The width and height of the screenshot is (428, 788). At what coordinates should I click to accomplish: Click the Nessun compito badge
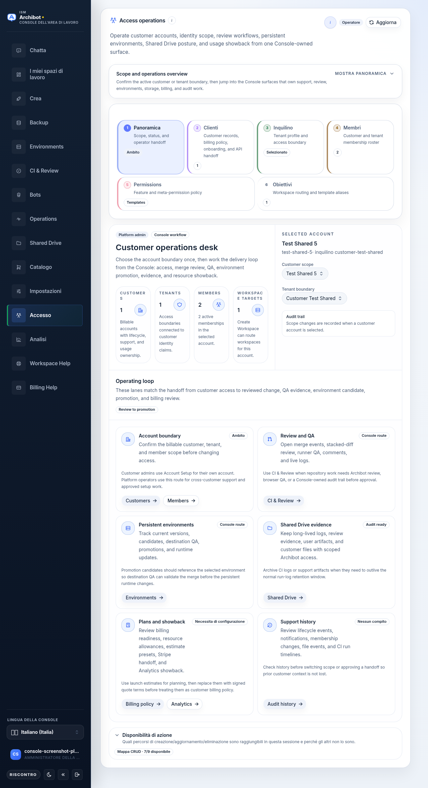(372, 621)
